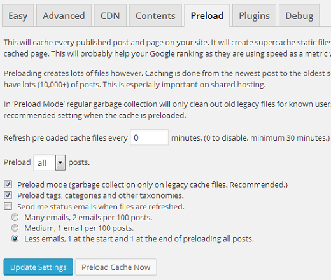Viewport: 331px width, 280px height.
Task: Switch to the Debug tab
Action: tap(299, 15)
